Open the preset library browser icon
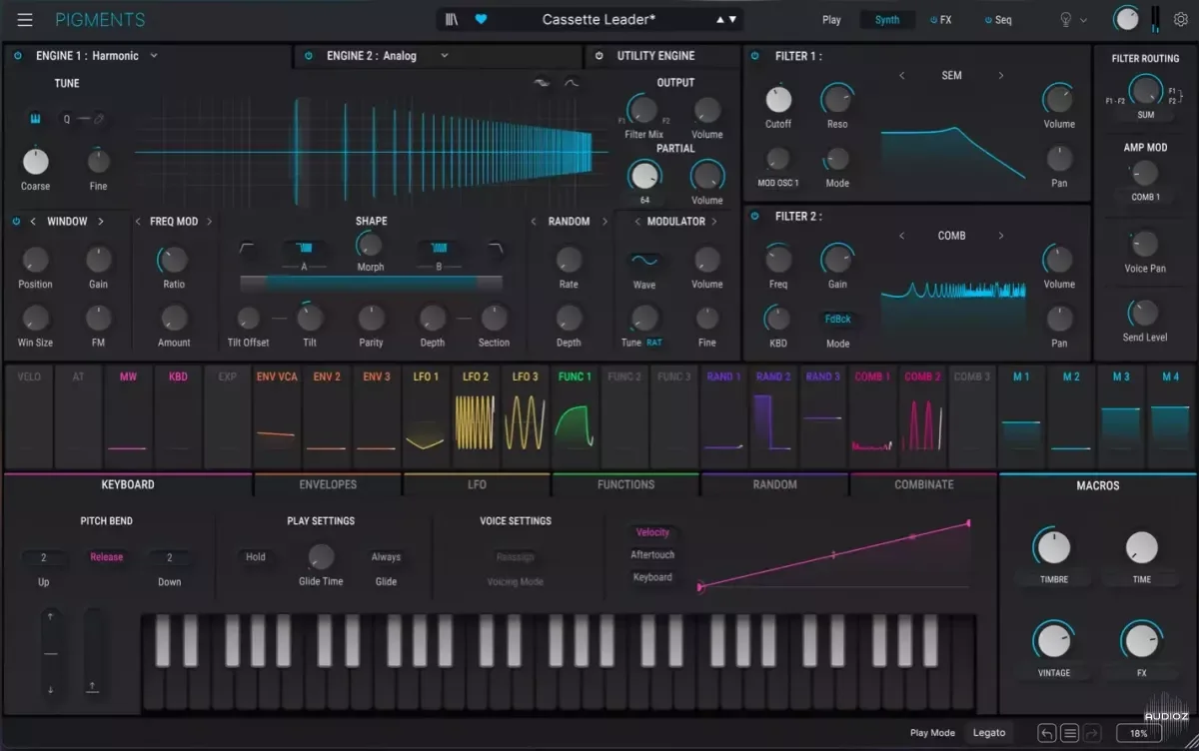The height and width of the screenshot is (751, 1199). (x=453, y=19)
